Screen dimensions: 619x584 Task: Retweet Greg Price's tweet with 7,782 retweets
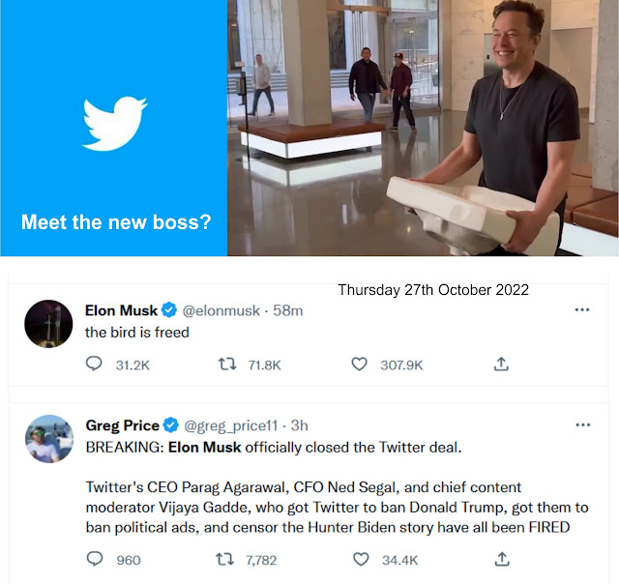coord(225,559)
